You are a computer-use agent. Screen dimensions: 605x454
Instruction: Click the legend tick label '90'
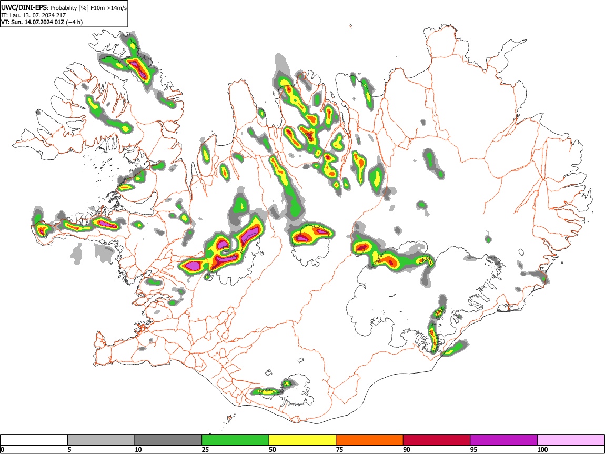[x=407, y=449]
